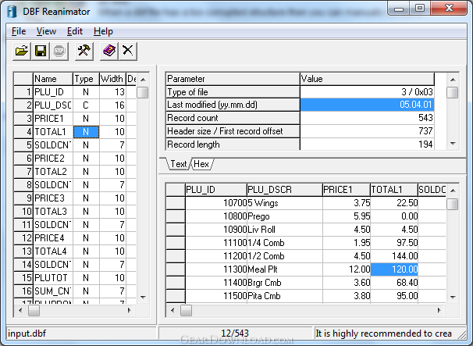The width and height of the screenshot is (473, 346).
Task: Click the PLU_ID column header in data grid
Action: pos(216,190)
